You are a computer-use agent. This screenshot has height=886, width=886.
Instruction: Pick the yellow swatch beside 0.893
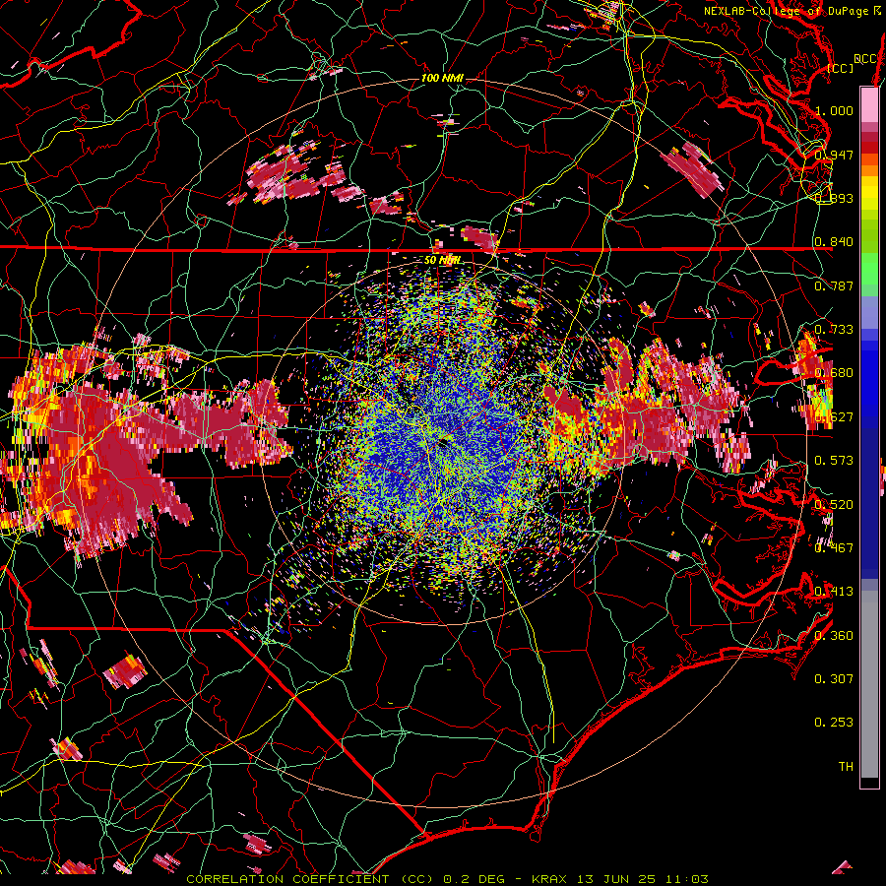pos(869,194)
